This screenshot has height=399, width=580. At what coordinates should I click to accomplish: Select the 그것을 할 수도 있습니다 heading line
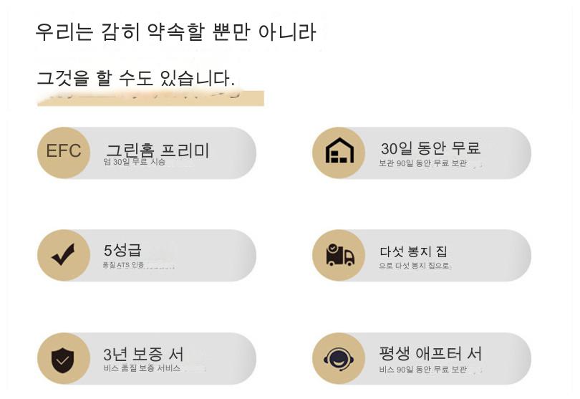point(135,77)
